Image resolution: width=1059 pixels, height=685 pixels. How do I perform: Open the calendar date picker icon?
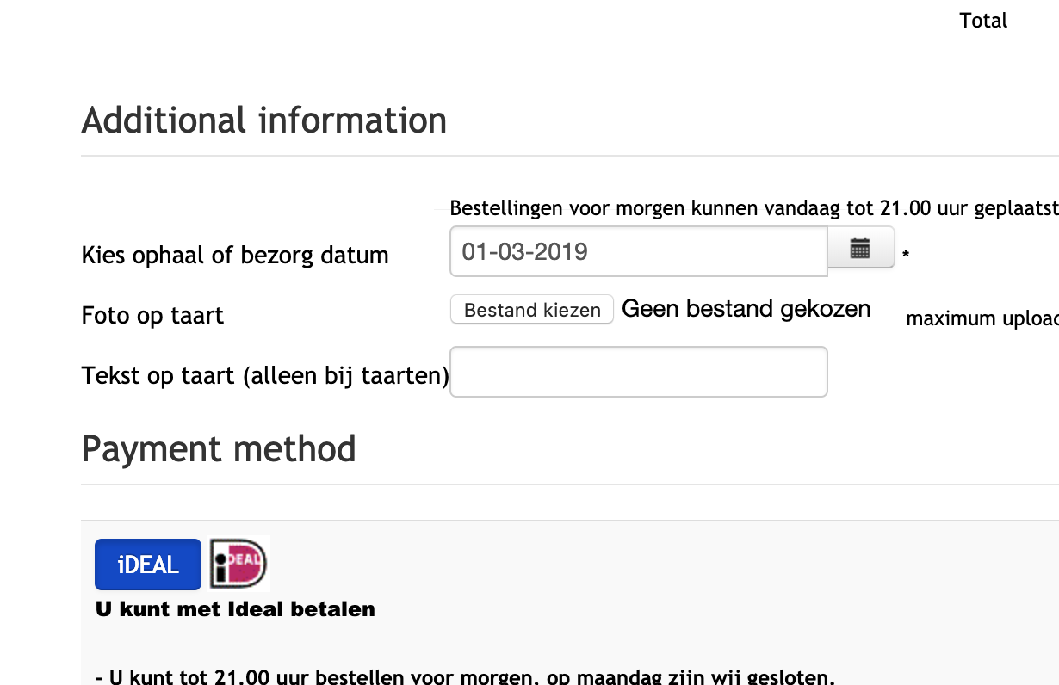tap(860, 249)
